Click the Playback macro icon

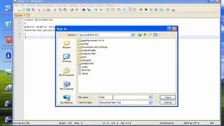tap(151, 10)
